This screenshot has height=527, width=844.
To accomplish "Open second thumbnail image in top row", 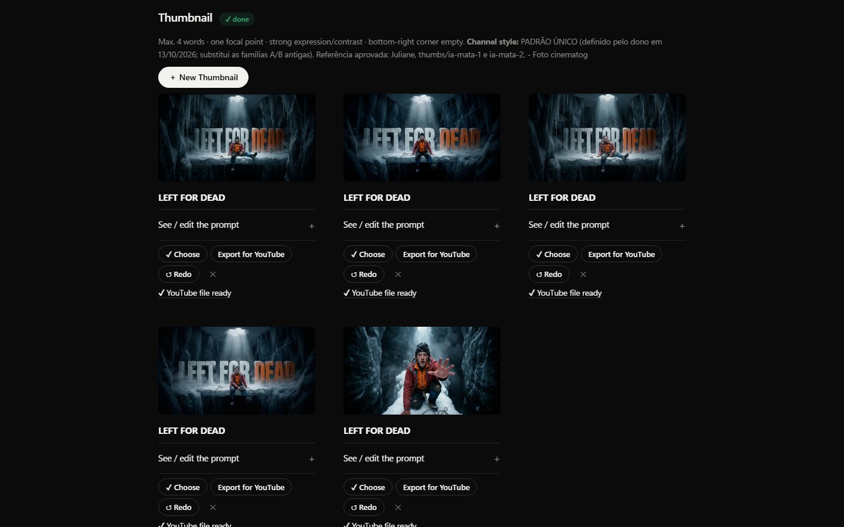I will (422, 138).
